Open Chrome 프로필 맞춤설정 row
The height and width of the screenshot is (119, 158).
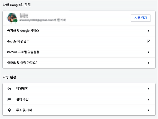point(79,52)
